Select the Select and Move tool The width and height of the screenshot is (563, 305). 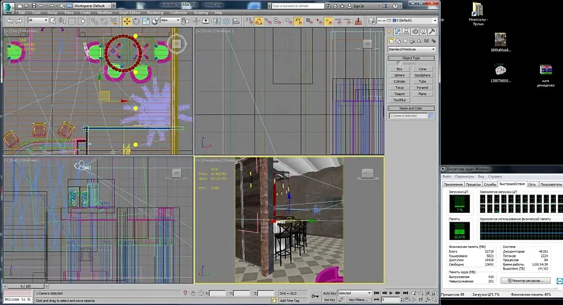(x=127, y=21)
